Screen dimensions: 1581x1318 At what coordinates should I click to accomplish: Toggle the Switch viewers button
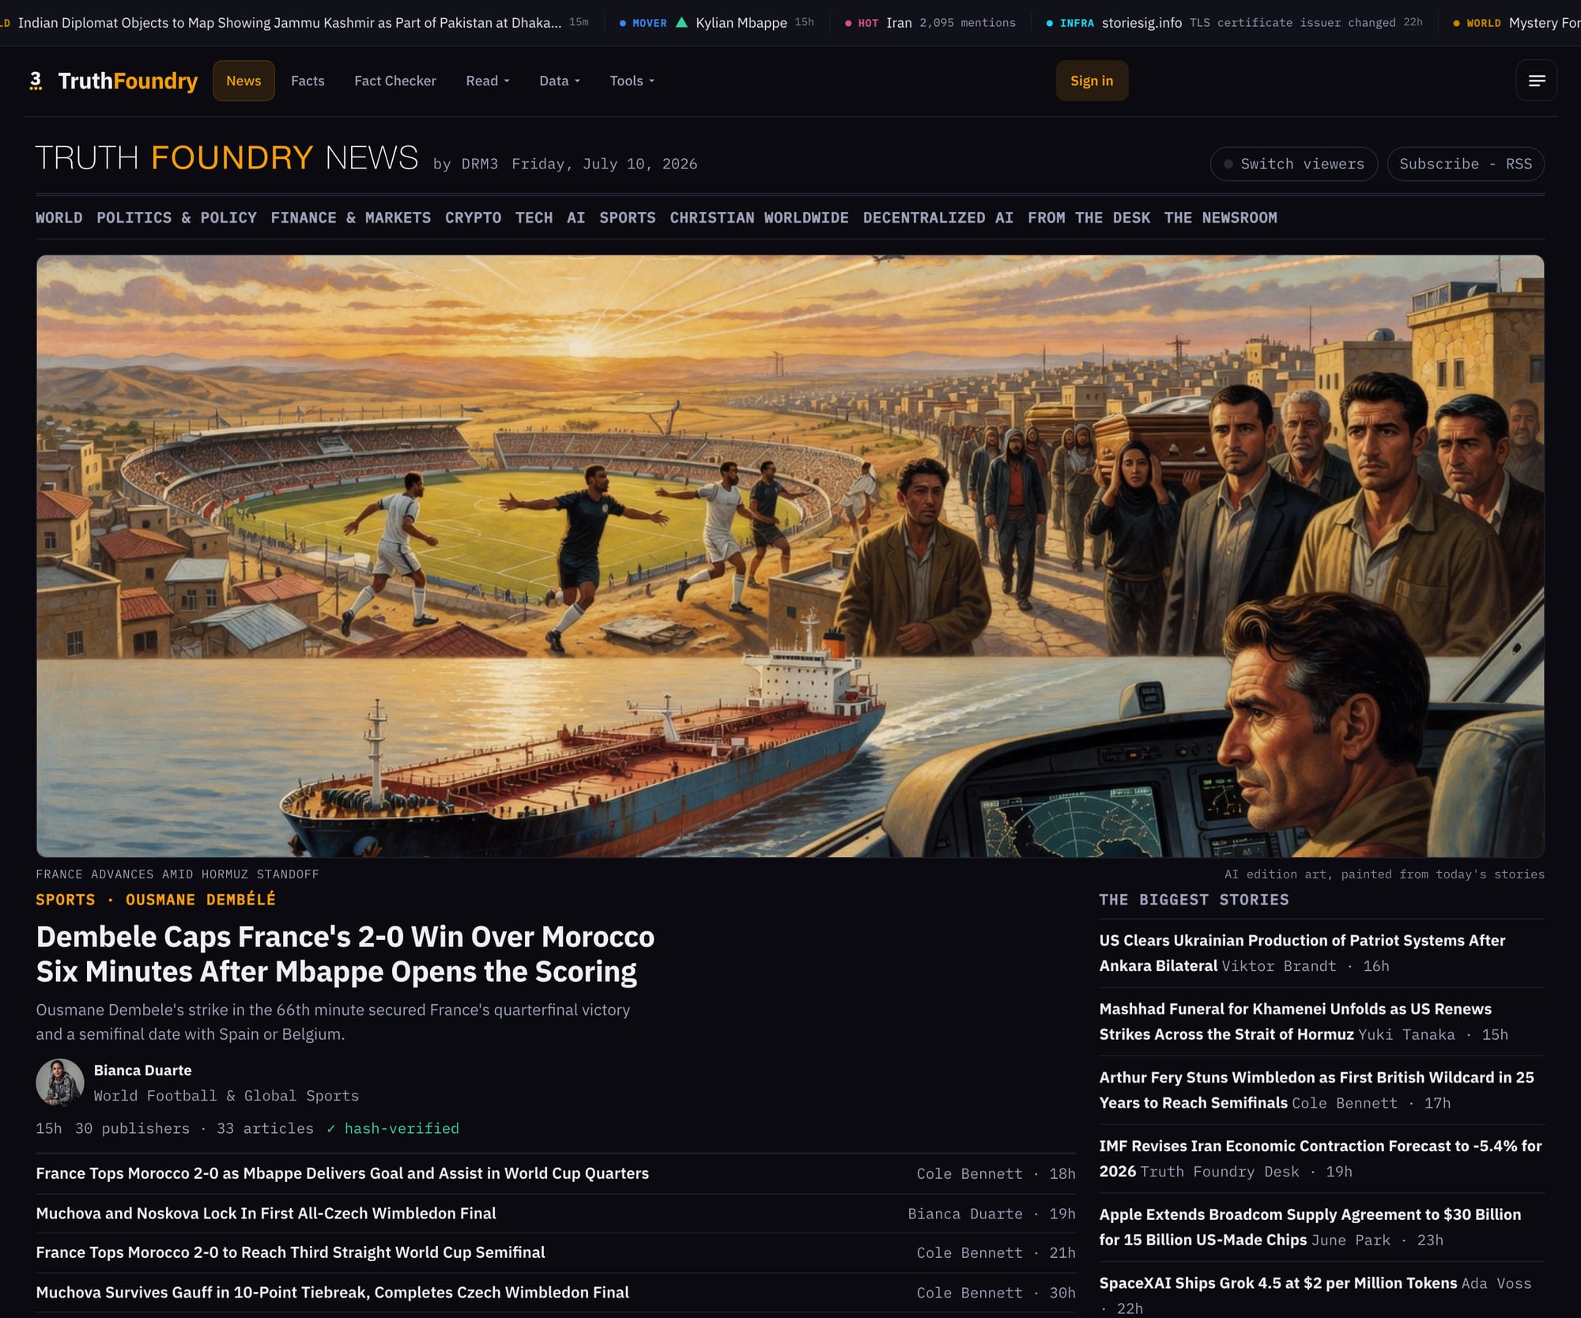[x=1294, y=164]
